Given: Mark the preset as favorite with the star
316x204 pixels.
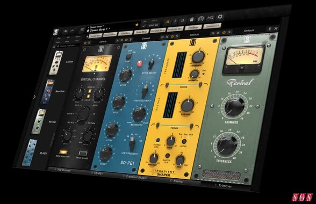Looking at the screenshot, I should click(x=137, y=25).
